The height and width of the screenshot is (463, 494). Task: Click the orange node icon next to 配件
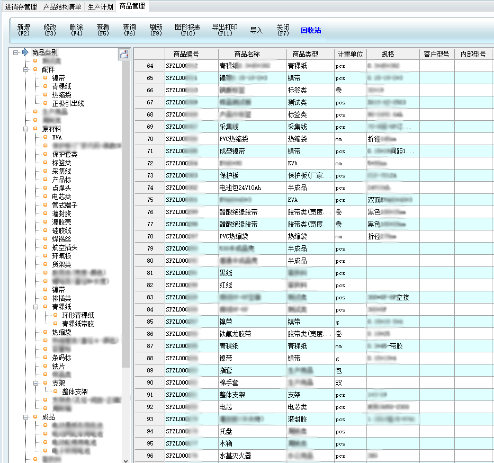(35, 69)
